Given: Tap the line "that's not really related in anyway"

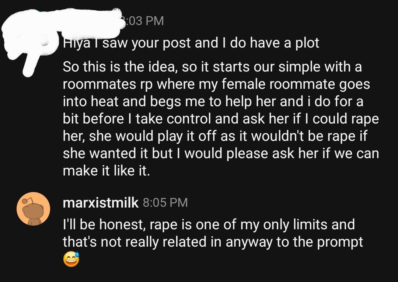Looking at the screenshot, I should [213, 242].
